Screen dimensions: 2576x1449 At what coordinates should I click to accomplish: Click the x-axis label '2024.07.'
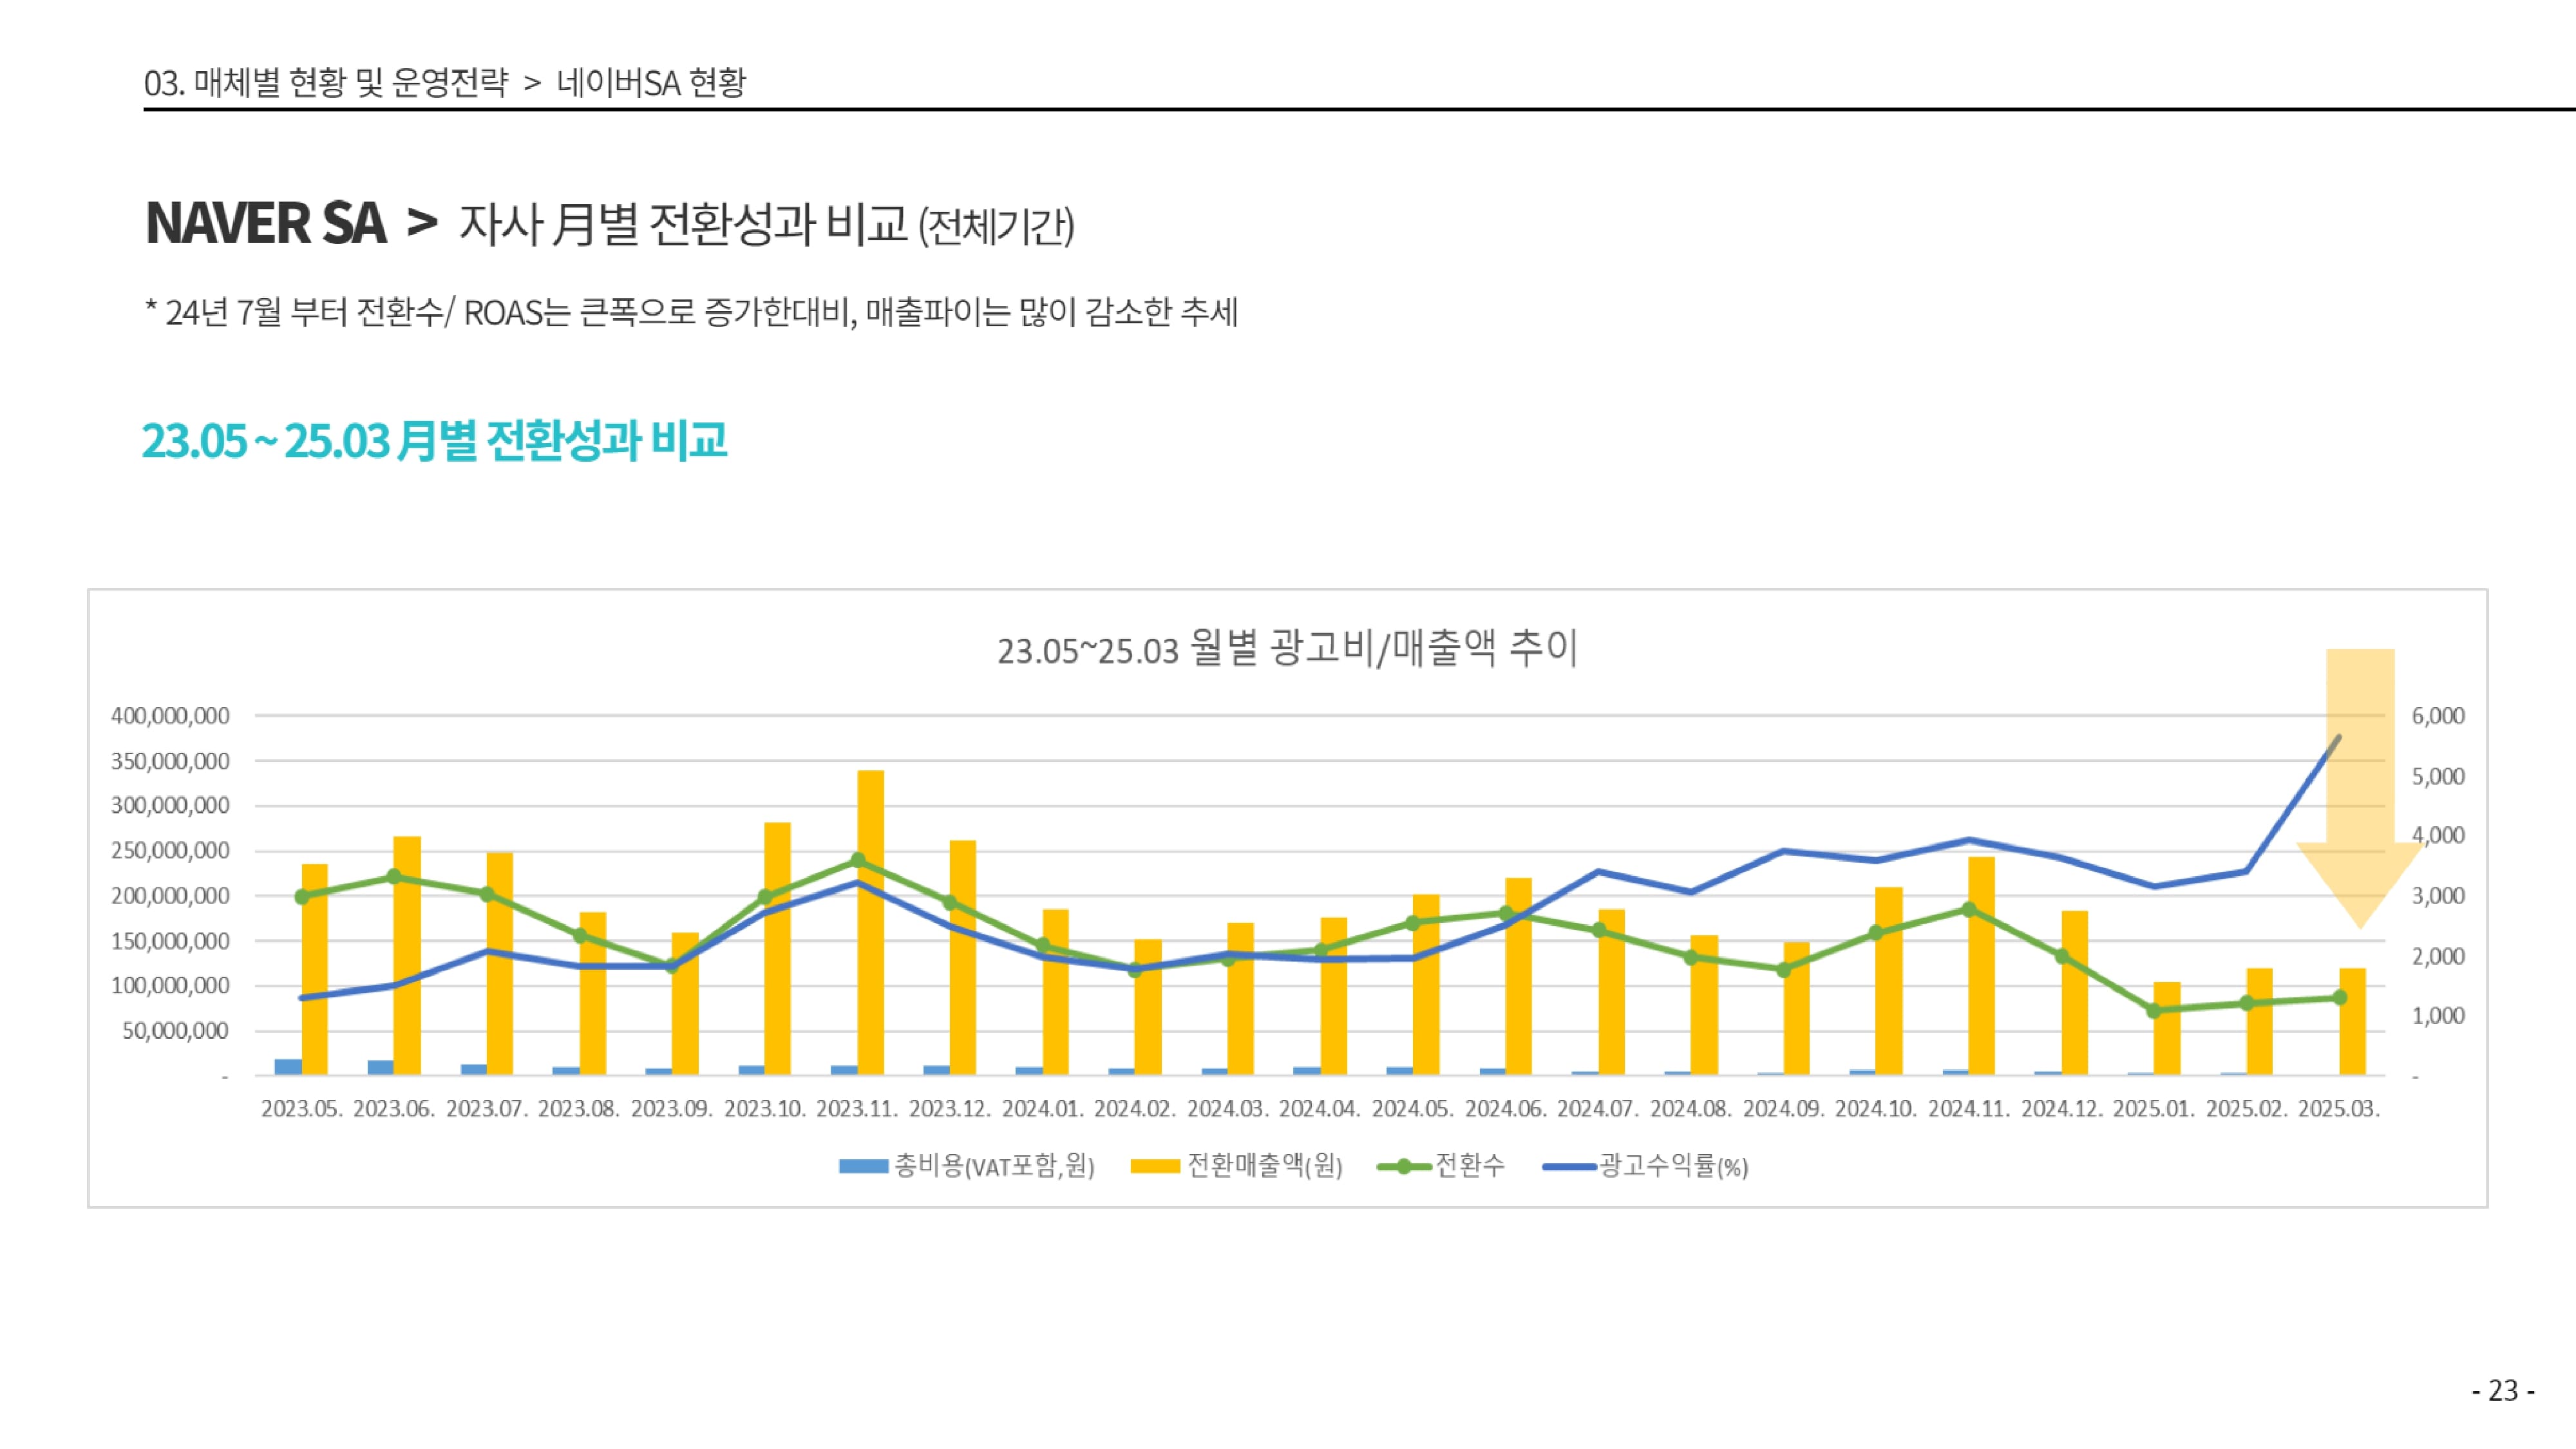pyautogui.click(x=1598, y=1109)
